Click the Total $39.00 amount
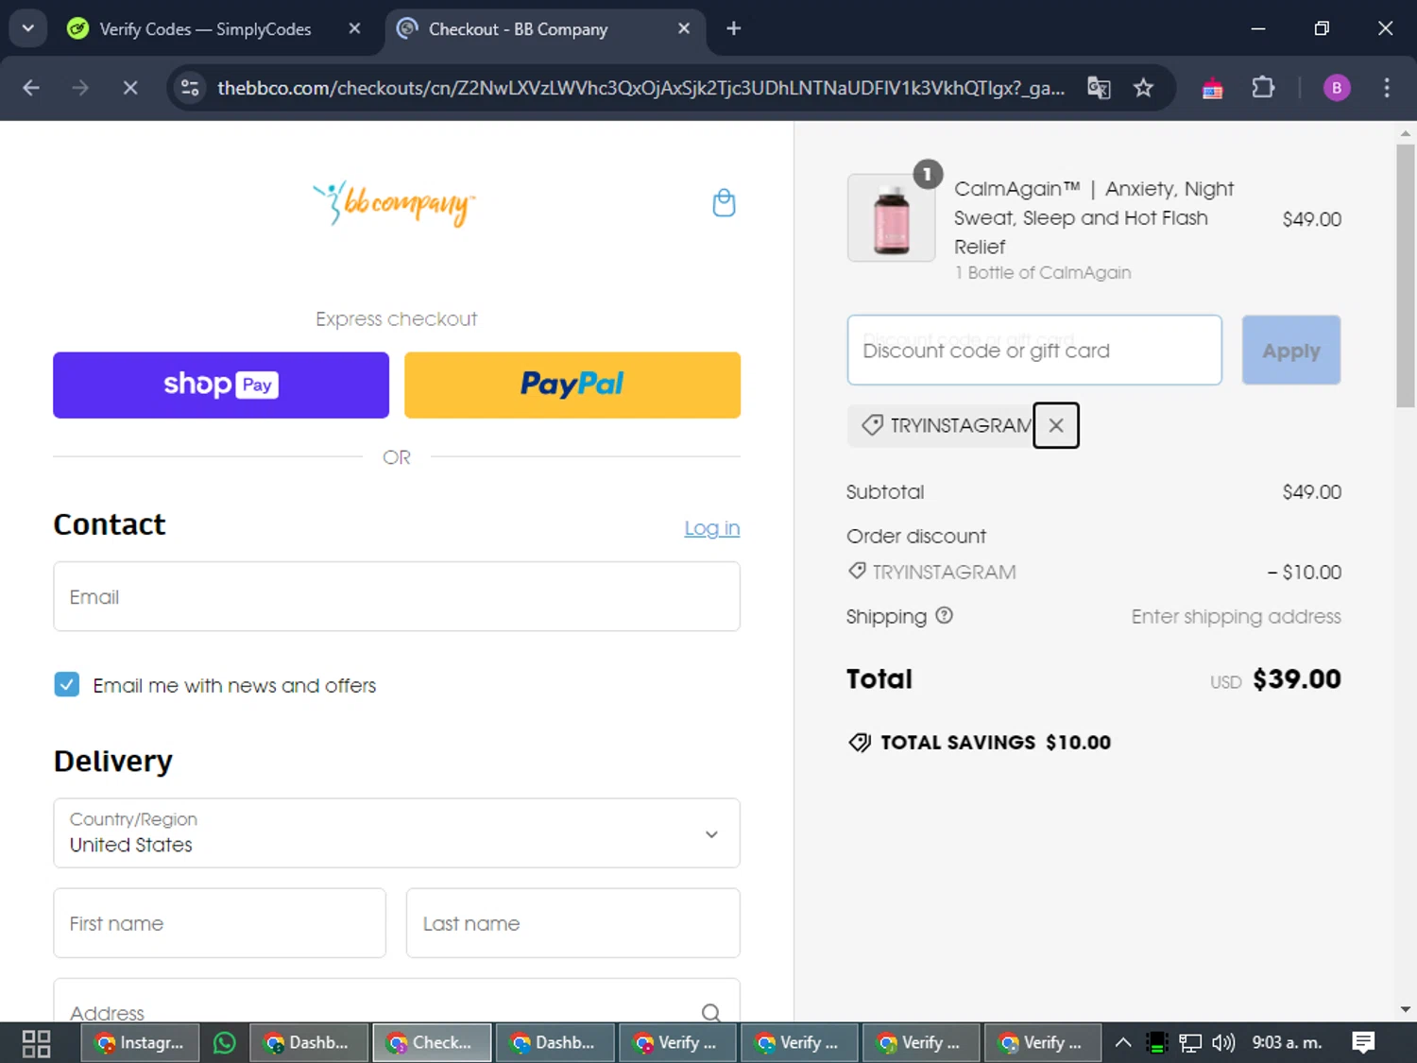This screenshot has width=1417, height=1063. 1296,679
